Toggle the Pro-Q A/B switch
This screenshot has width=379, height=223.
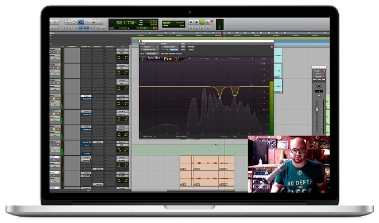[x=202, y=59]
